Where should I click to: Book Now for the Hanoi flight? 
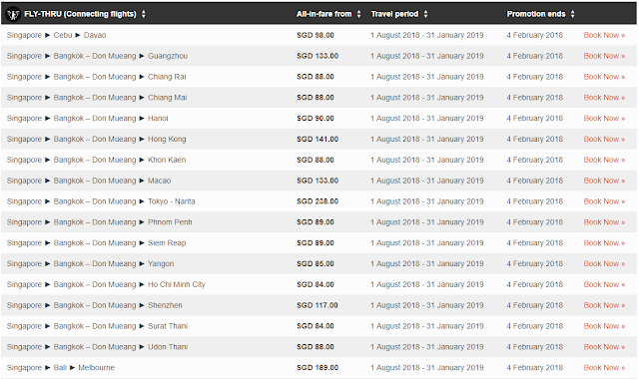(x=604, y=118)
